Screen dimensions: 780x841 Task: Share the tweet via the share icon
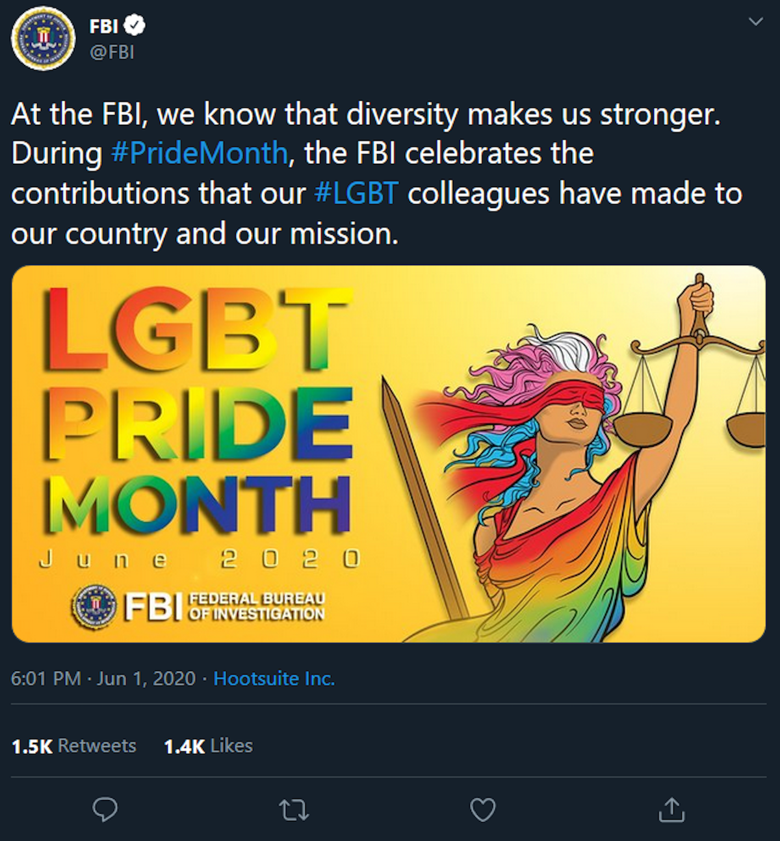tap(671, 810)
